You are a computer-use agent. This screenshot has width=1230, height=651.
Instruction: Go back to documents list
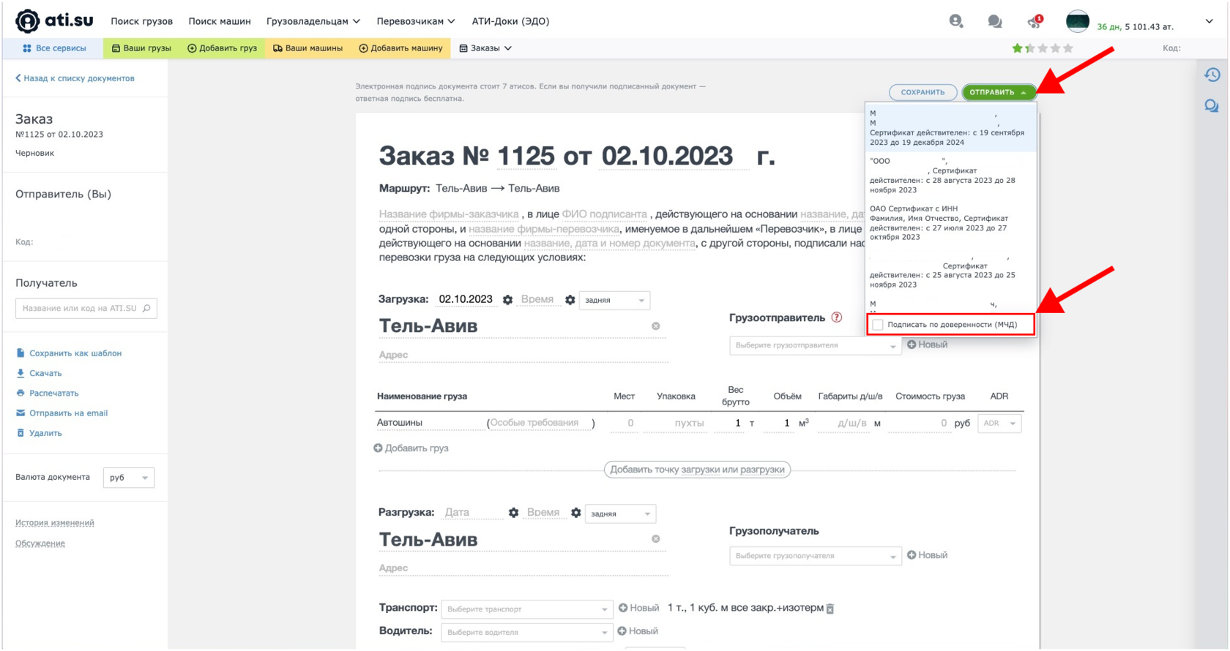pos(75,78)
